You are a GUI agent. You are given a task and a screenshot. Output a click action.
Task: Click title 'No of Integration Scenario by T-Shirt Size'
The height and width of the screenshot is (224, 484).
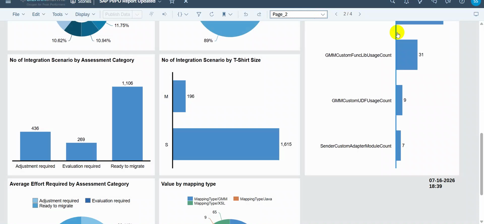click(x=211, y=60)
